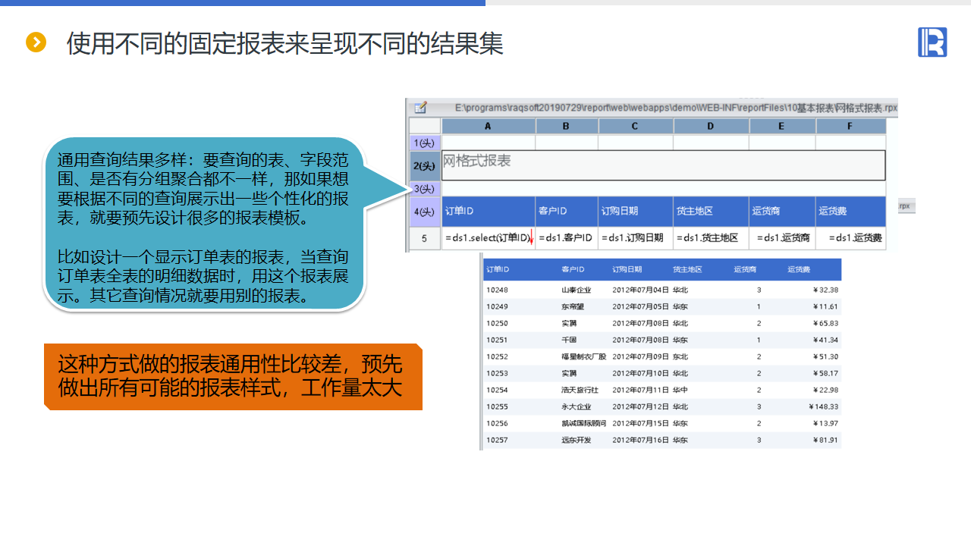Click the red arrow marker in cell A5
Image resolution: width=971 pixels, height=546 pixels.
click(x=531, y=239)
